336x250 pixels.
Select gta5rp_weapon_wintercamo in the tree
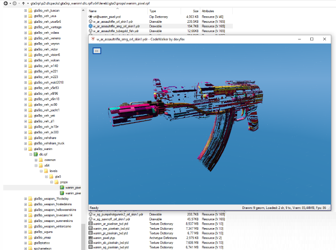pyautogui.click(x=52, y=226)
